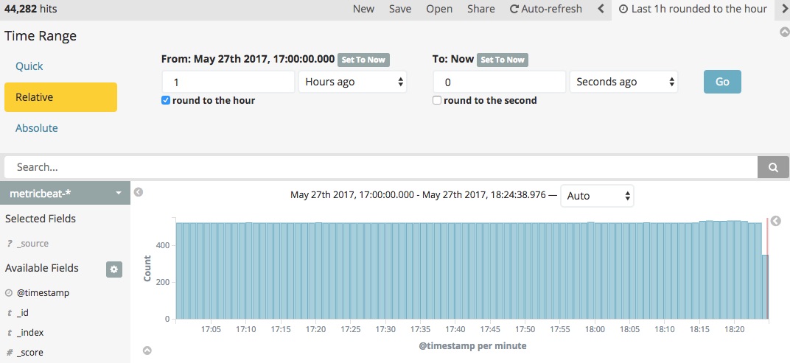
Task: Open the Hours ago unit dropdown
Action: click(x=353, y=82)
